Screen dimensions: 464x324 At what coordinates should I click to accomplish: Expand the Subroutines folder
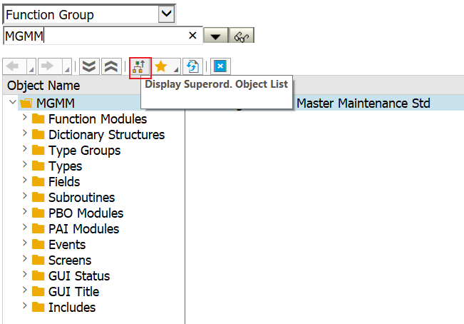tap(25, 196)
